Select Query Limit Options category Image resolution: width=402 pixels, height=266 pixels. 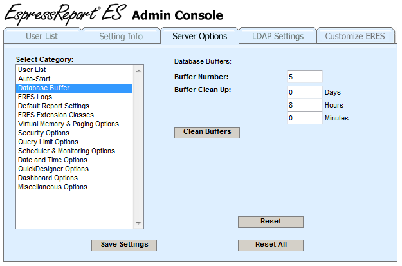pyautogui.click(x=75, y=142)
